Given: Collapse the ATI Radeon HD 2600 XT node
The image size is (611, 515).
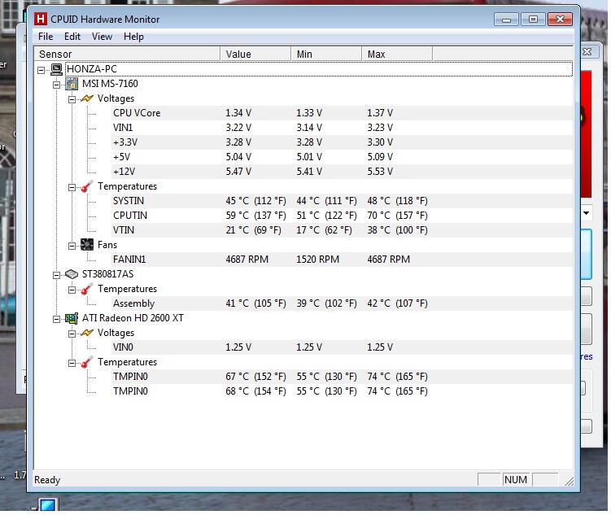Looking at the screenshot, I should 57,319.
